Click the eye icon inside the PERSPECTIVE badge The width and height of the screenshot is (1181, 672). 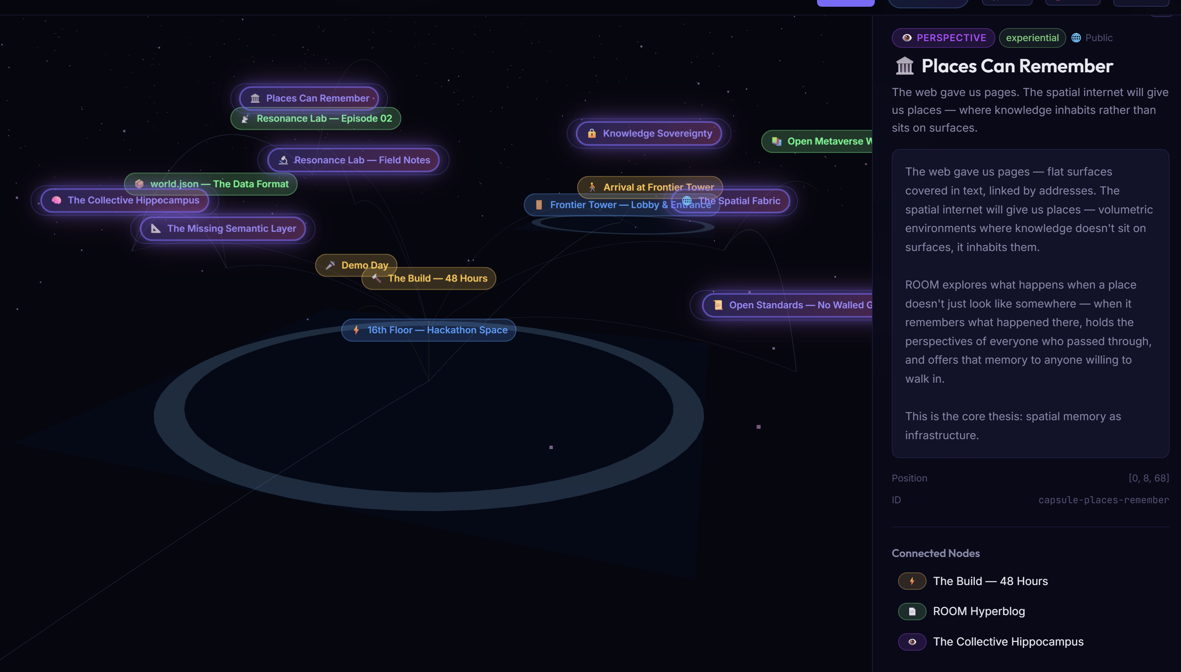tap(907, 38)
